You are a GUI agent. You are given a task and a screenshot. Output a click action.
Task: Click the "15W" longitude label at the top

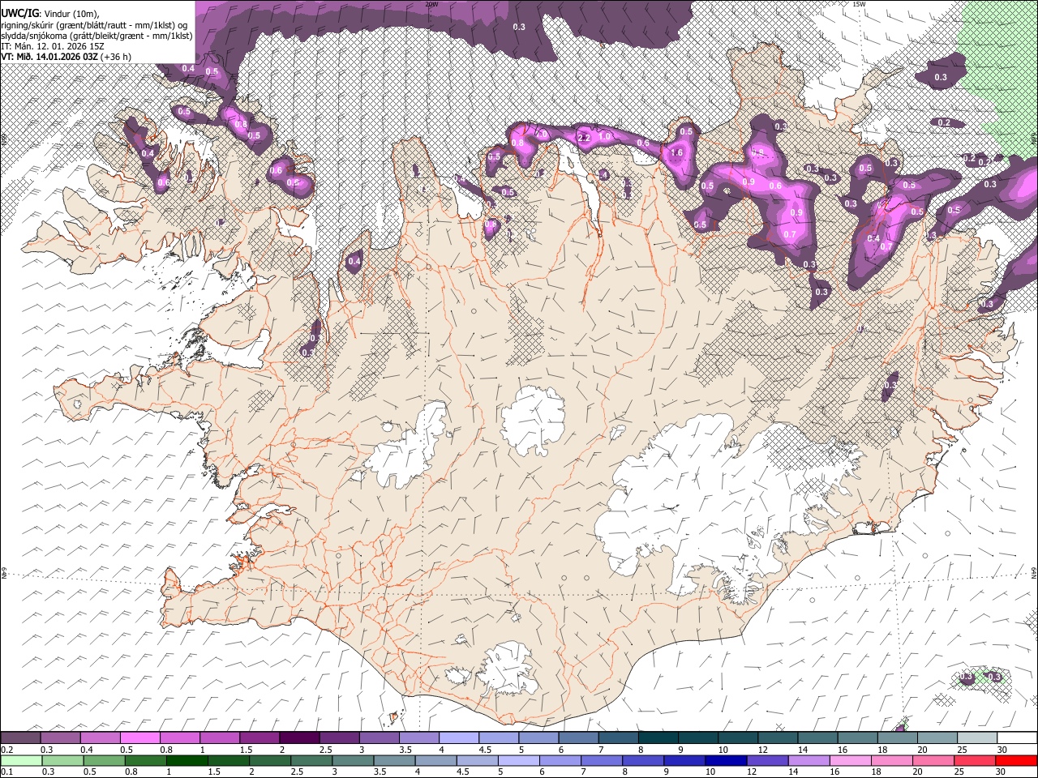(x=860, y=4)
